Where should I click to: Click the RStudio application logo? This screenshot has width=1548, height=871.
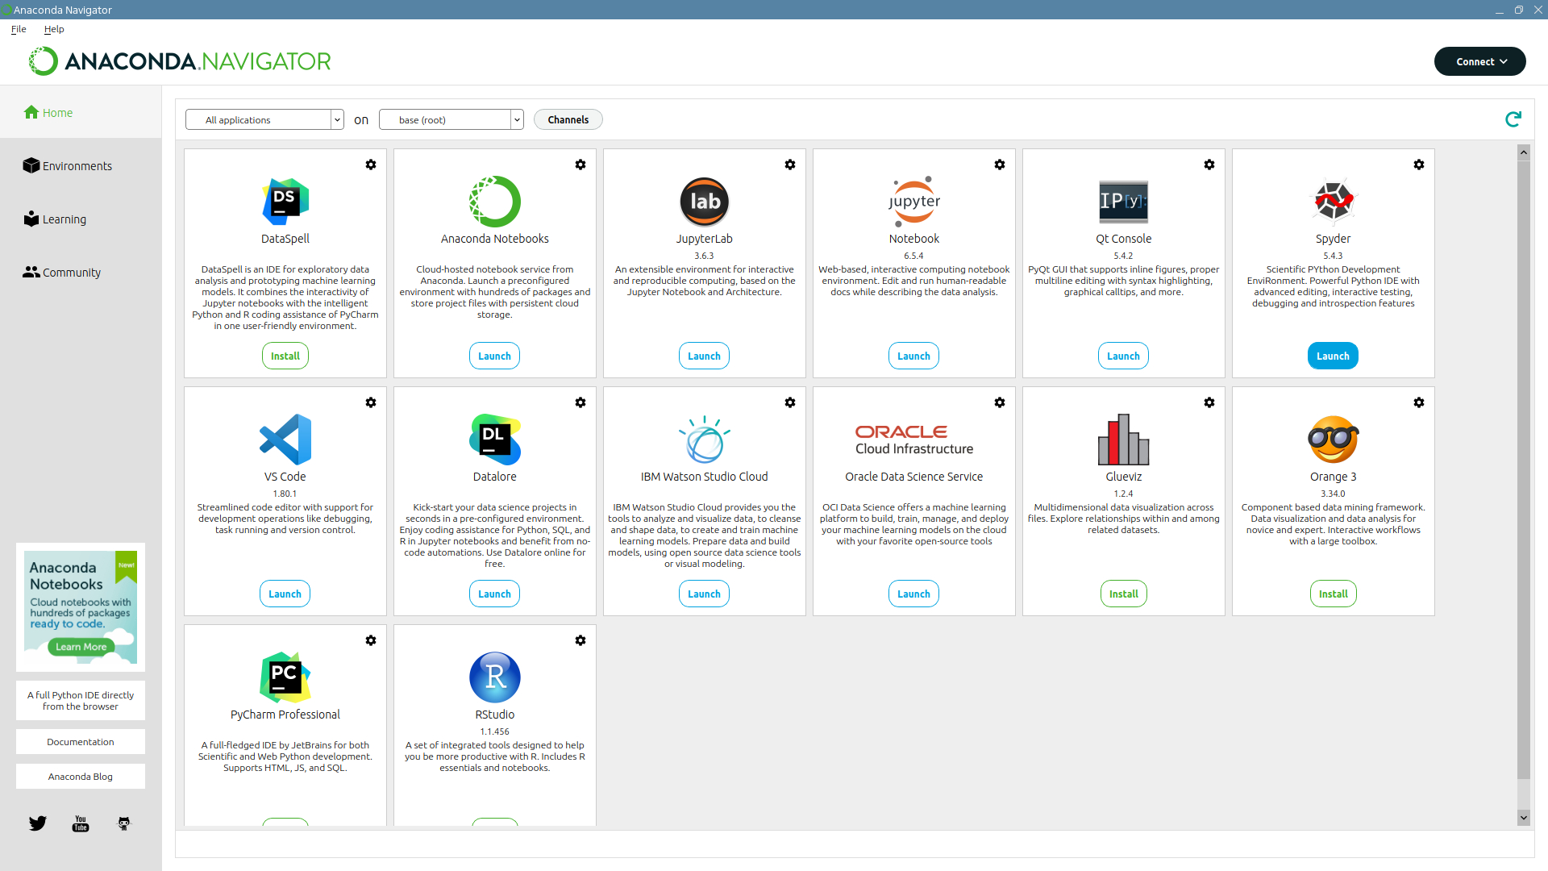pyautogui.click(x=495, y=677)
